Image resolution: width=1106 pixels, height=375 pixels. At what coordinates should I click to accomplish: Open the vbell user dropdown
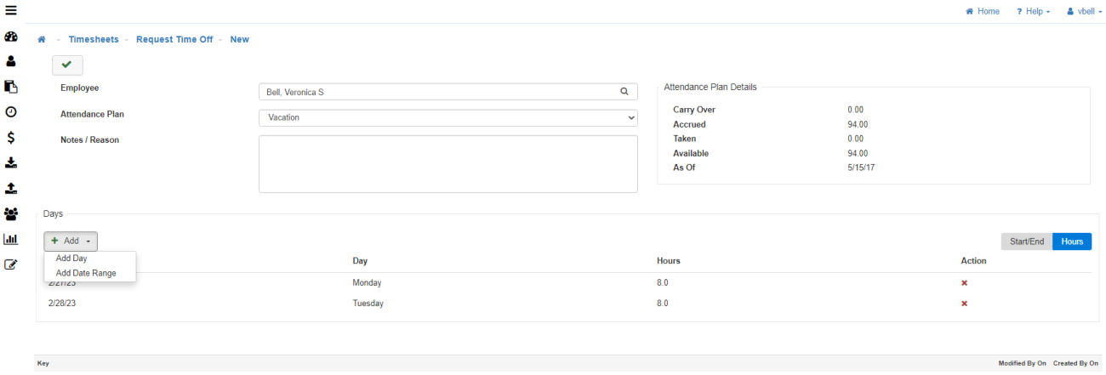tap(1084, 11)
